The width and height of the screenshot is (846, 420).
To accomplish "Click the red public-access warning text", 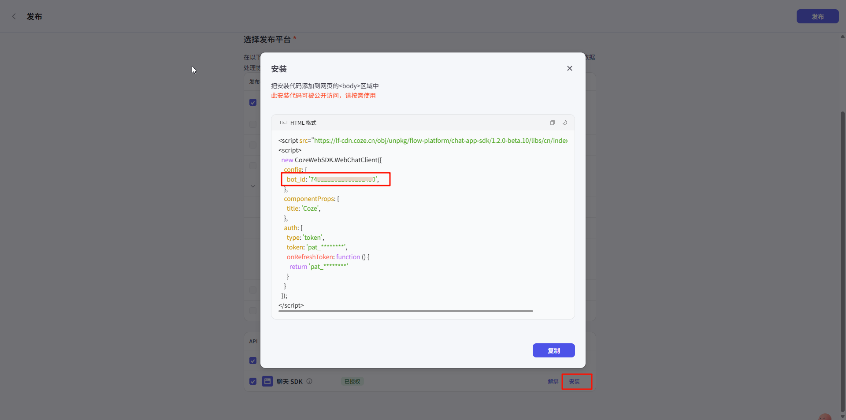I will (323, 96).
